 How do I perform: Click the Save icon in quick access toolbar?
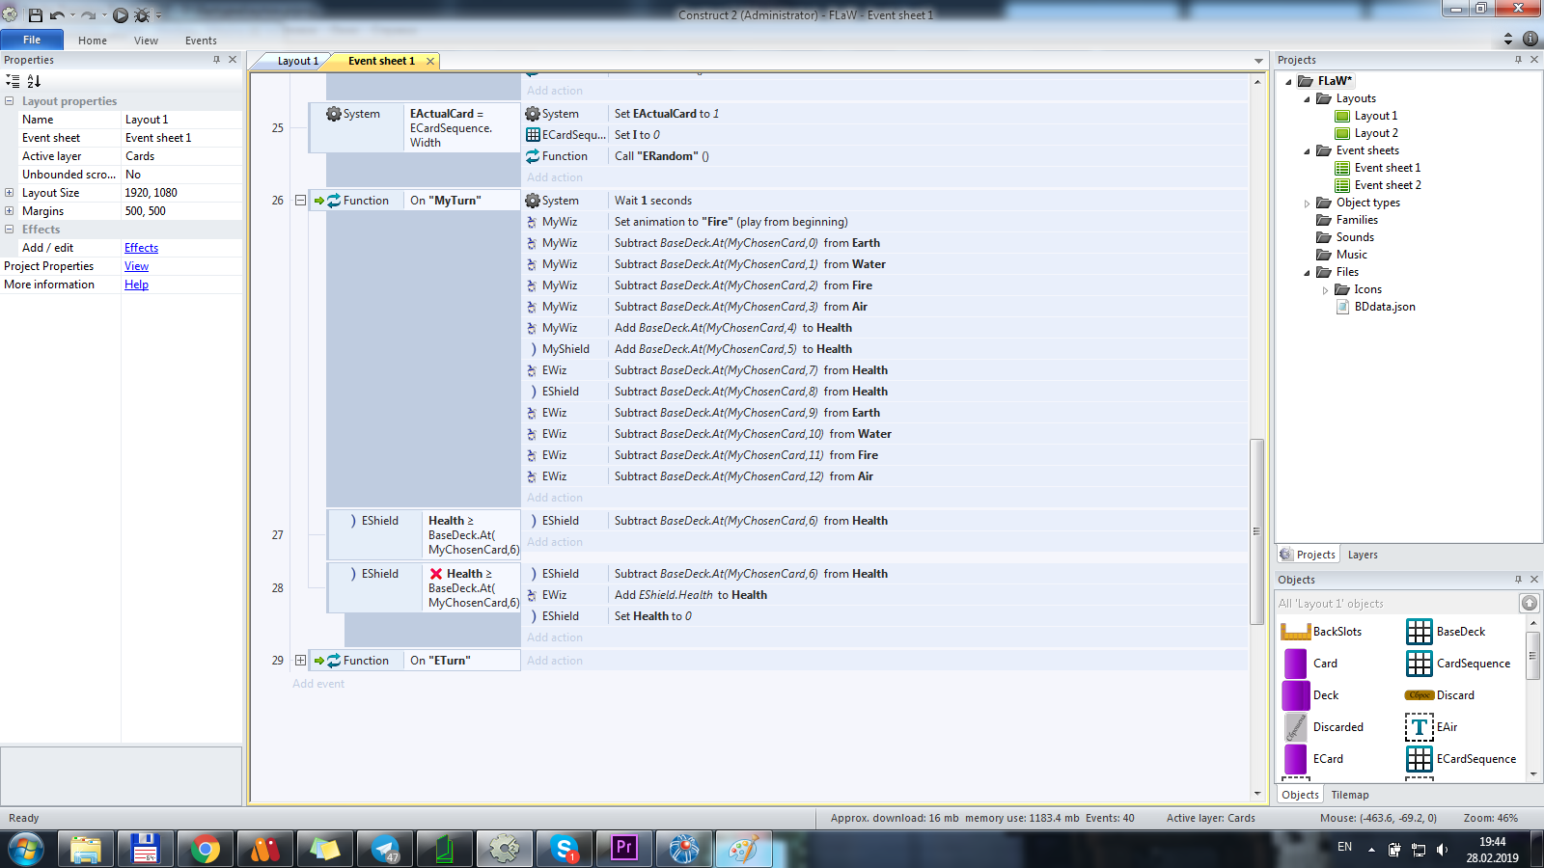(36, 15)
